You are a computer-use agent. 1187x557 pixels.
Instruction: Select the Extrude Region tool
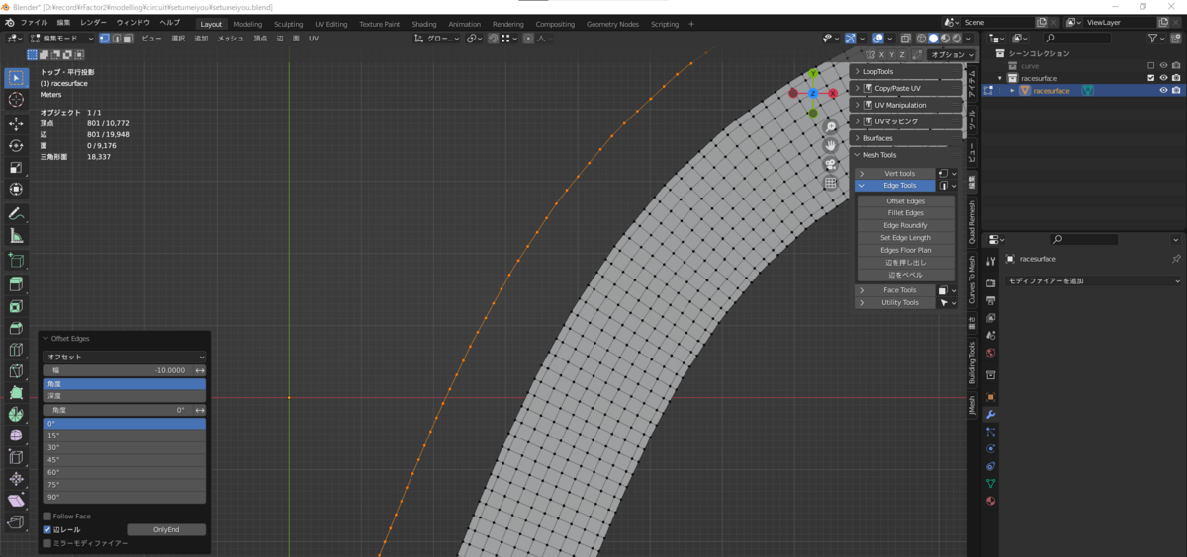17,283
